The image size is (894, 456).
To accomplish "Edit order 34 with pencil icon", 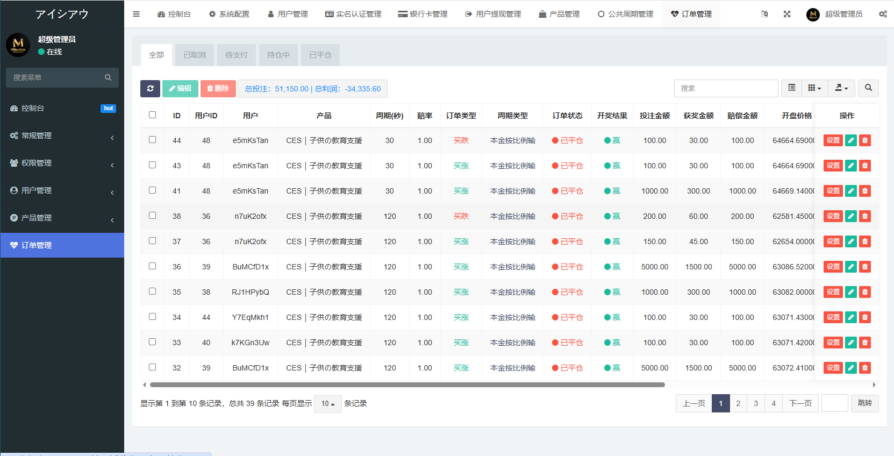I will click(x=851, y=317).
